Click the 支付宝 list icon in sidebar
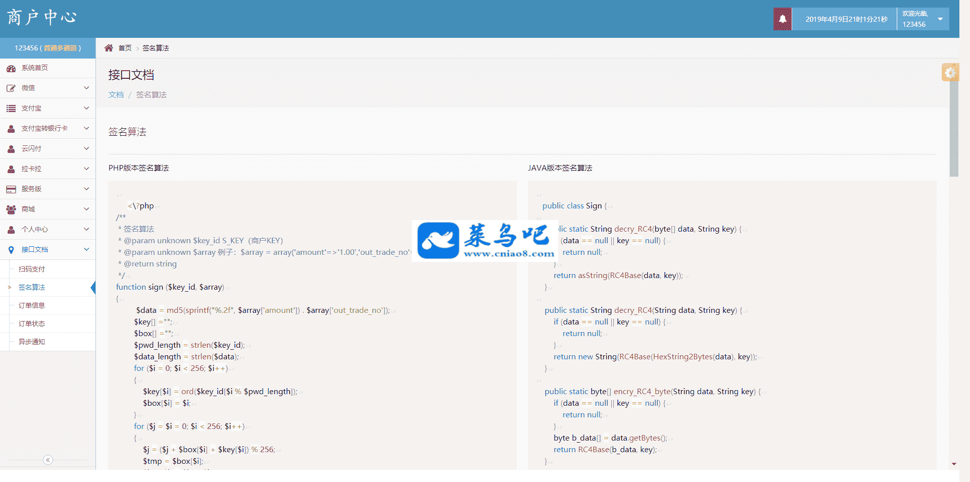Screen dimensions: 970x482 (11, 109)
